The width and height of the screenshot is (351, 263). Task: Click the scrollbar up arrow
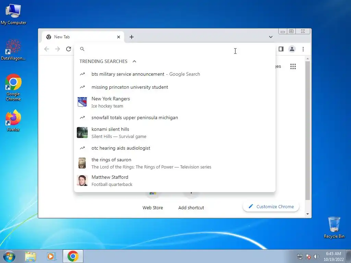point(307,59)
